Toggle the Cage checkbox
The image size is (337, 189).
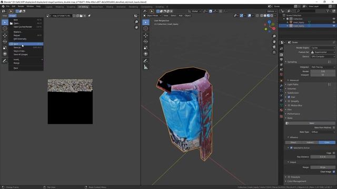[x=334, y=153]
